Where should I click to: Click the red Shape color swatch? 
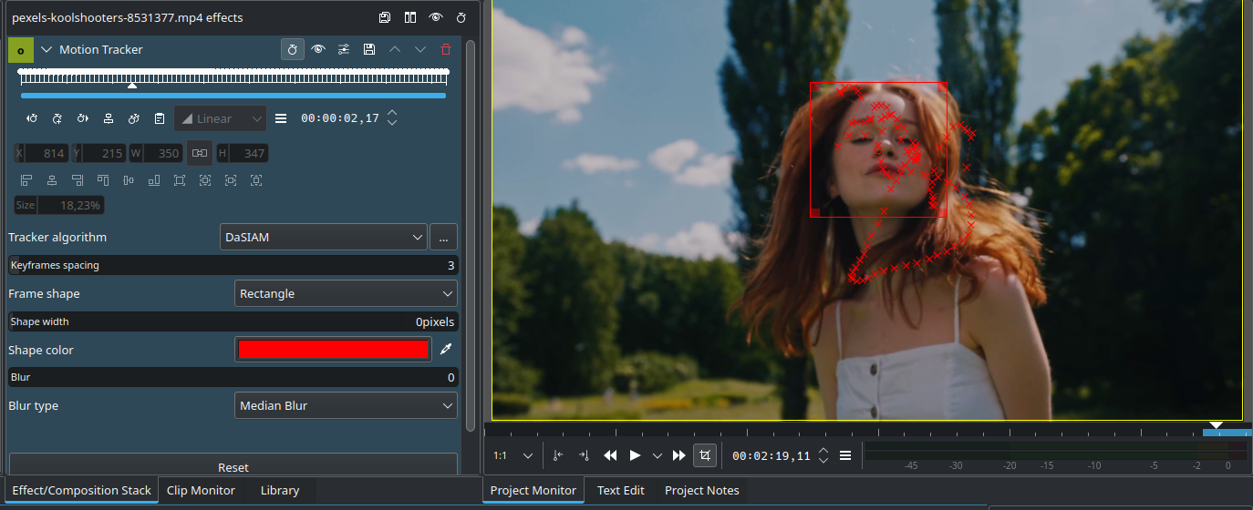[333, 350]
